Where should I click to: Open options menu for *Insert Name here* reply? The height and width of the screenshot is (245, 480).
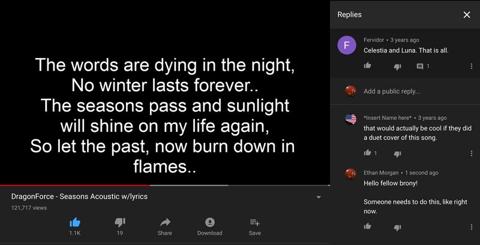click(471, 153)
